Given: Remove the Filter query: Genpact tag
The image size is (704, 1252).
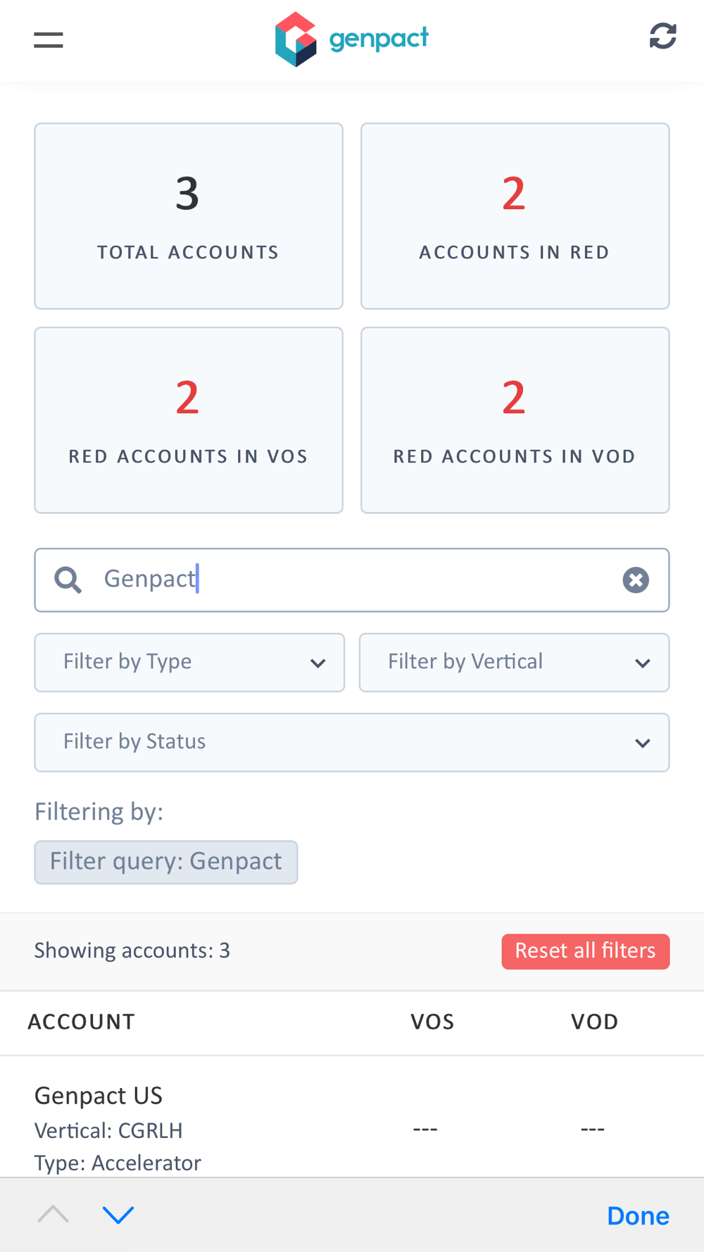Looking at the screenshot, I should coord(166,861).
